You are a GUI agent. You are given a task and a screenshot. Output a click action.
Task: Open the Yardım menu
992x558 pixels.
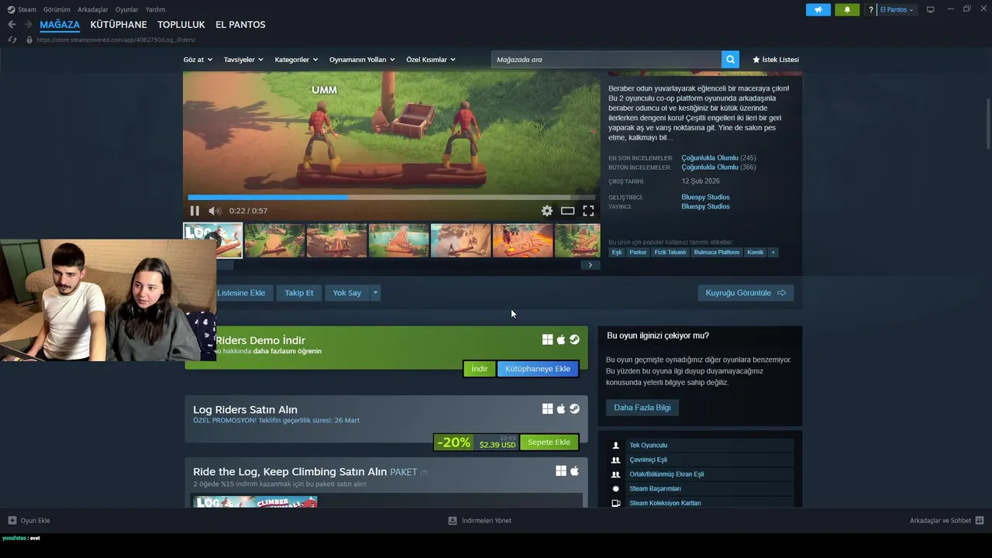(155, 9)
